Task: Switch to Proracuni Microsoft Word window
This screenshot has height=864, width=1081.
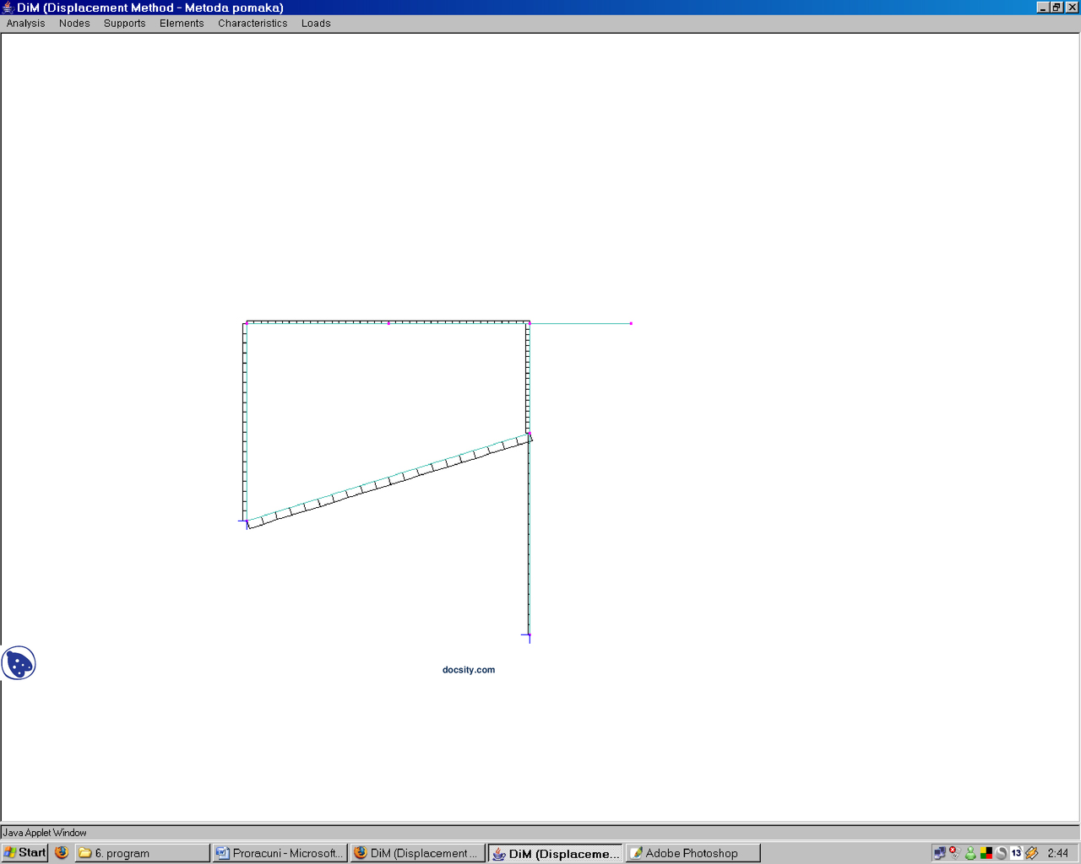Action: pyautogui.click(x=280, y=853)
